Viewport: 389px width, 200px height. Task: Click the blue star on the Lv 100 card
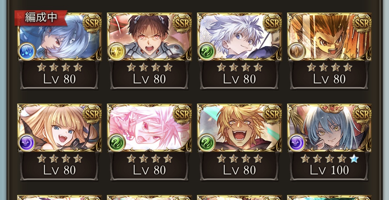pyautogui.click(x=354, y=158)
